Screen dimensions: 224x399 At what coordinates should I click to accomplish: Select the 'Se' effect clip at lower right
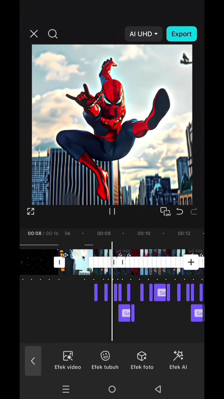tap(197, 313)
